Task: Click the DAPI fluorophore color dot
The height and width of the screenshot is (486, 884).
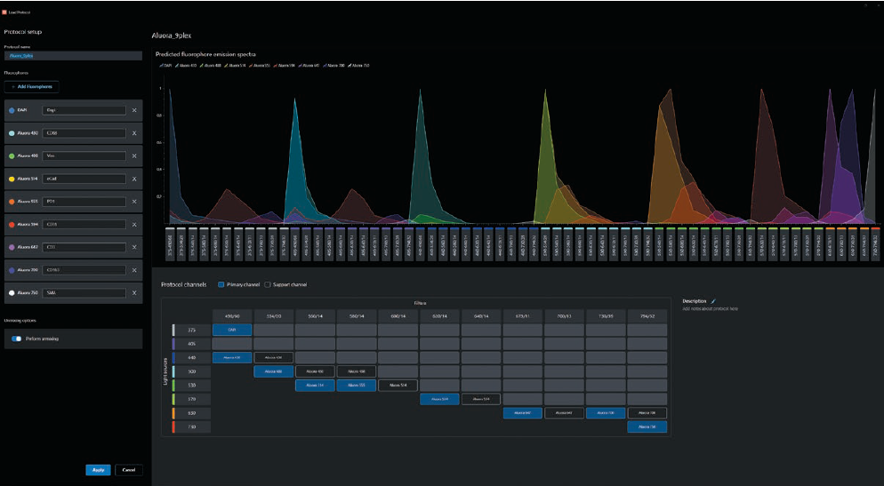Action: coord(11,110)
